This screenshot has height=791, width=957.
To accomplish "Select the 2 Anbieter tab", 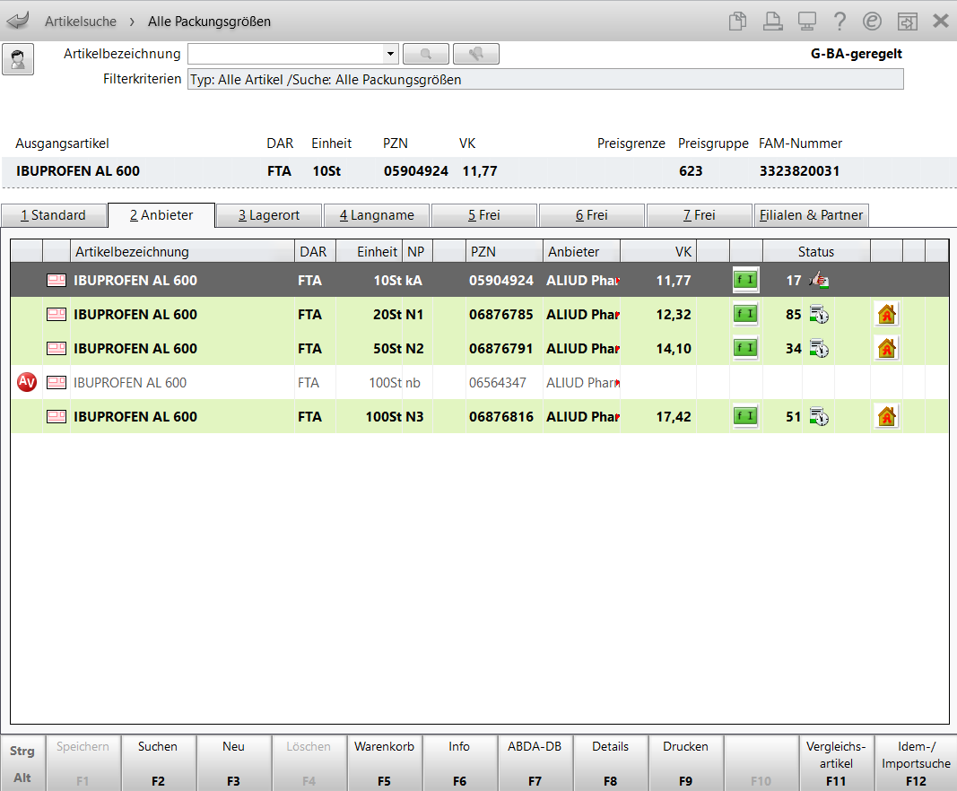I will click(x=161, y=215).
